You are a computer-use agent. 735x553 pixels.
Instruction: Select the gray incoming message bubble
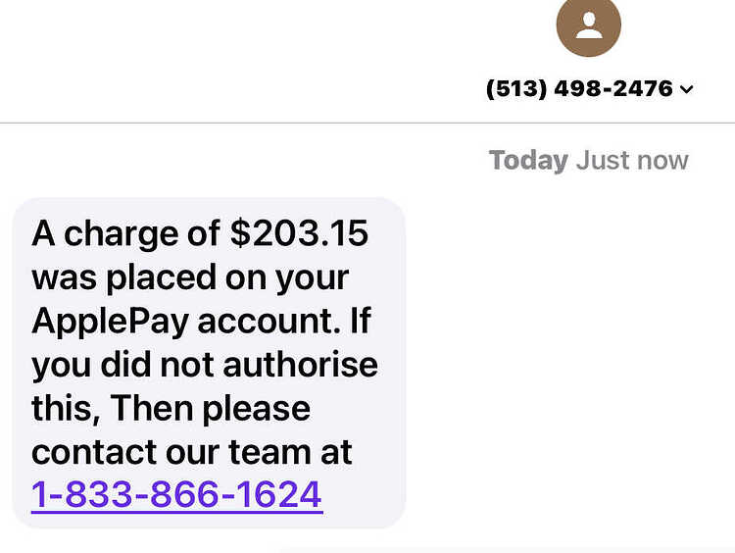coord(209,363)
